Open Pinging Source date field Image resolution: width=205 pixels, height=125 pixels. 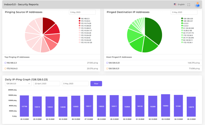tap(82, 12)
